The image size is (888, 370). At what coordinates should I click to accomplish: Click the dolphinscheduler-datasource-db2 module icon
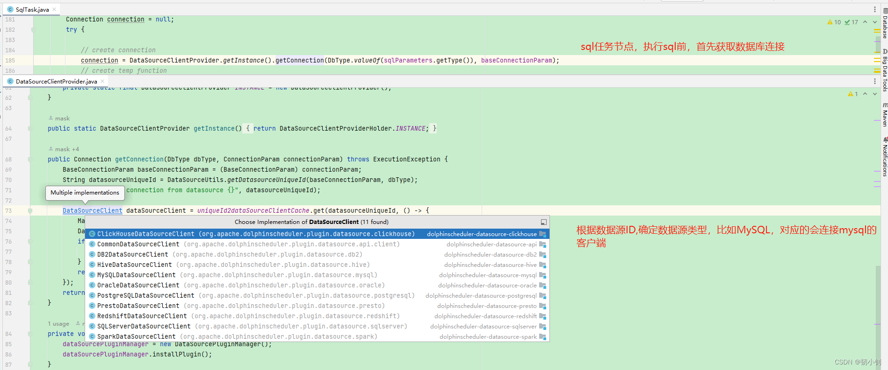point(542,254)
